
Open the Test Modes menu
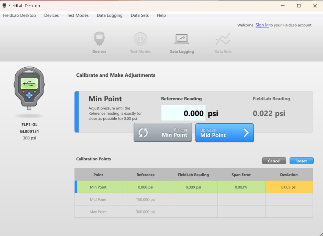[78, 15]
